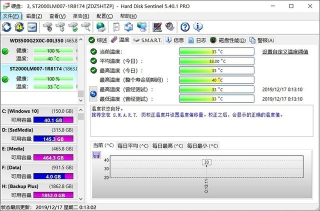
Task: Click the 40.1 GB free space bar
Action: pos(53,120)
